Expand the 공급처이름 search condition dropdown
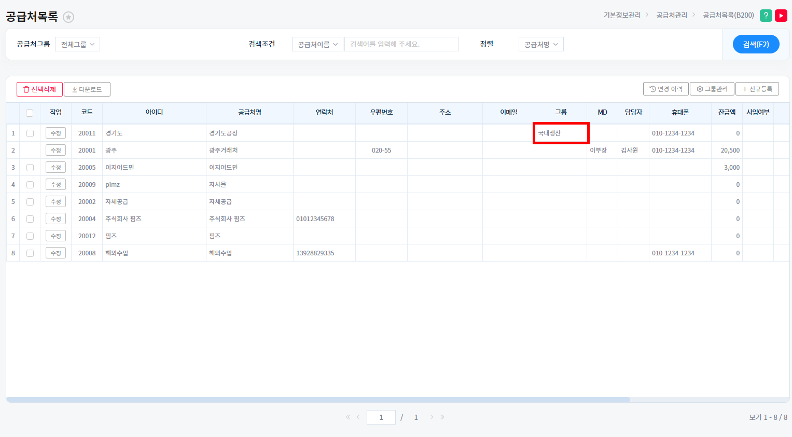792x437 pixels. coord(317,45)
